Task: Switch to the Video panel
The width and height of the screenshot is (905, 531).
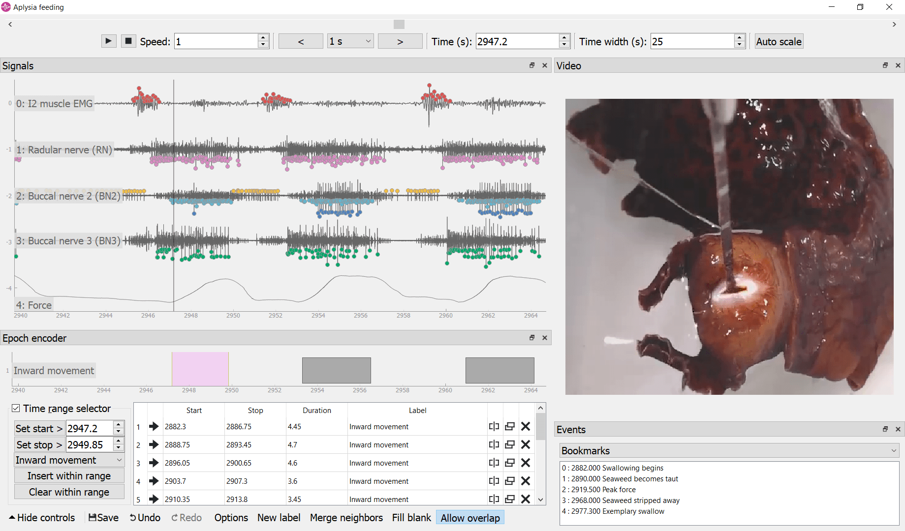Action: click(569, 65)
